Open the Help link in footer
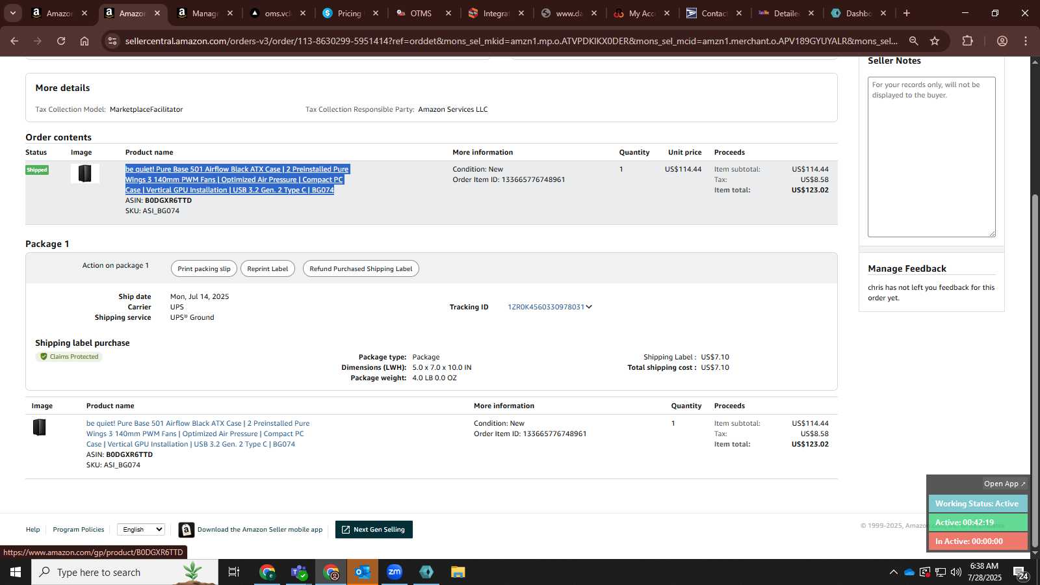The width and height of the screenshot is (1040, 585). point(32,529)
